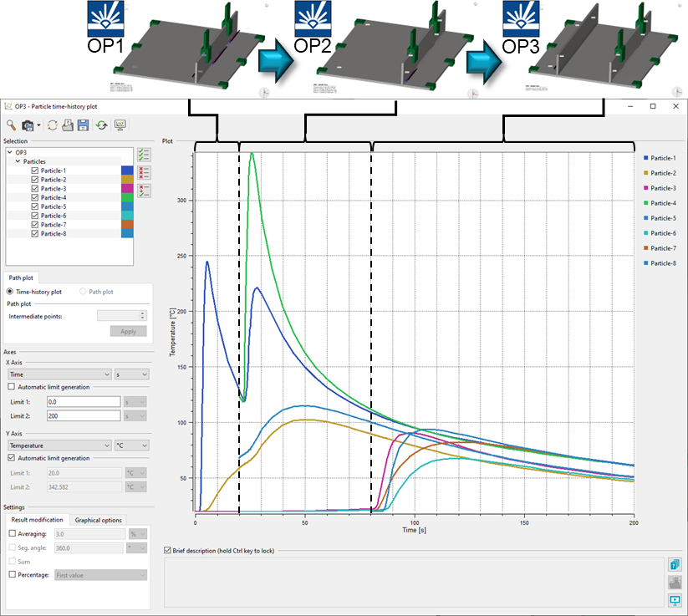Click the greyed-out Apply button

128,331
